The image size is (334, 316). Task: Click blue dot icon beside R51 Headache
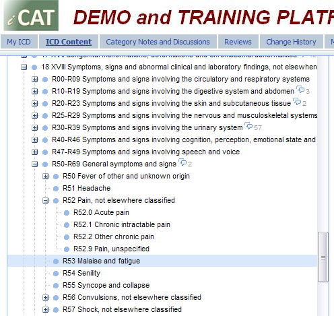[x=56, y=189]
